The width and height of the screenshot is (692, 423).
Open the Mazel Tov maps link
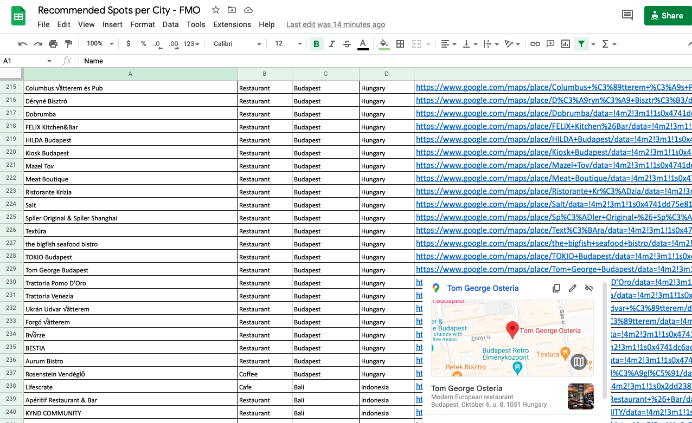554,165
